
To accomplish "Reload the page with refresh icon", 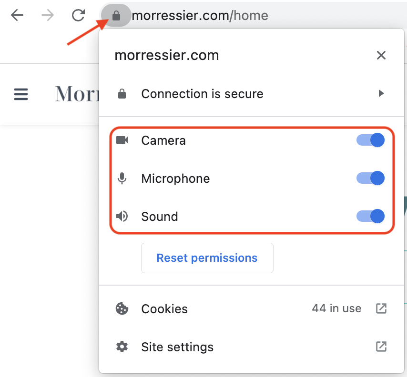I will tap(78, 15).
